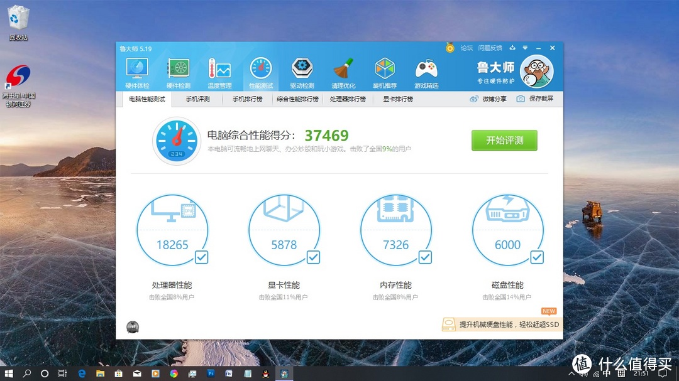This screenshot has width=679, height=381.
Task: Open Windows Start menu
Action: 9,373
